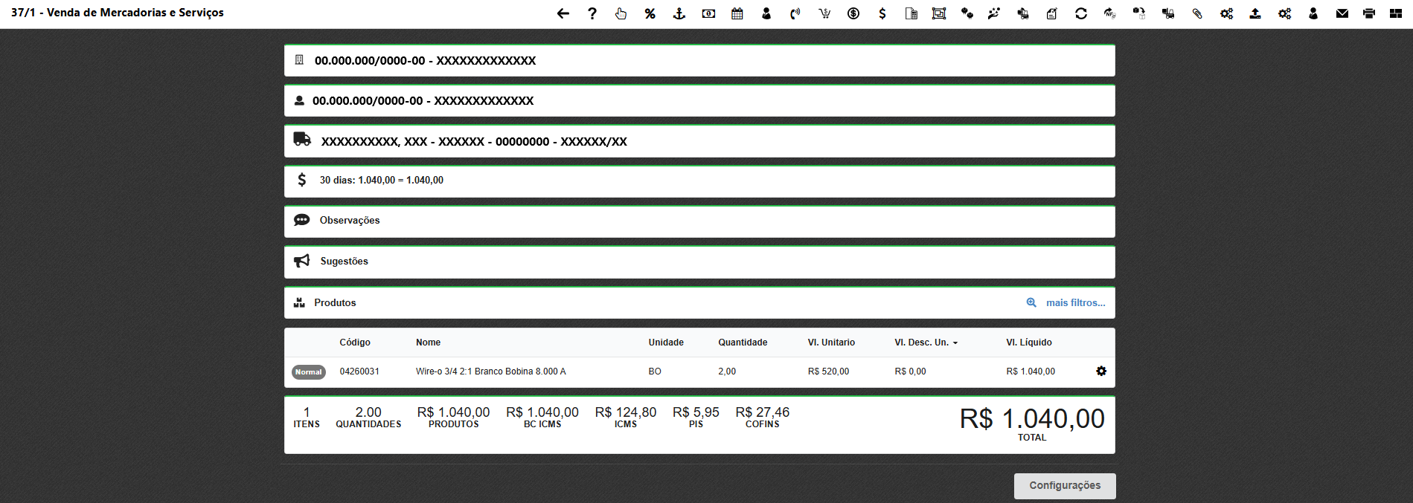
Task: Click the anchor icon in toolbar
Action: [x=679, y=13]
